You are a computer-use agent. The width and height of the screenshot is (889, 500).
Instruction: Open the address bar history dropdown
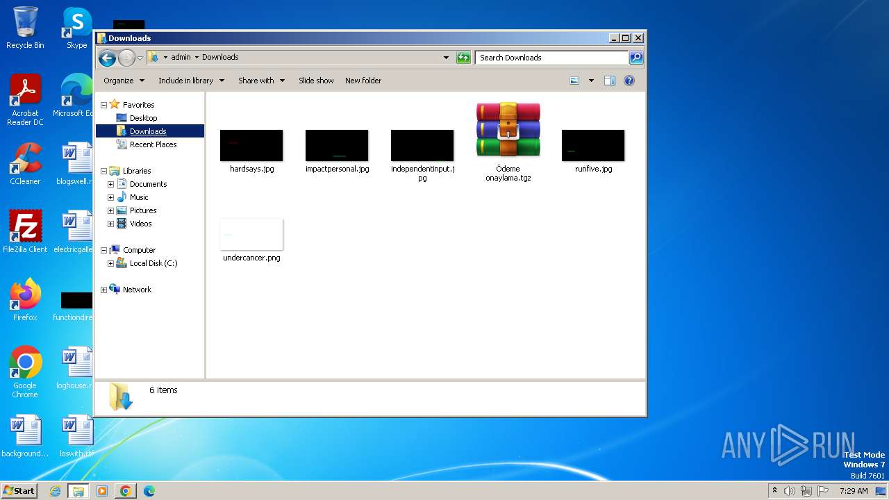[x=446, y=58]
